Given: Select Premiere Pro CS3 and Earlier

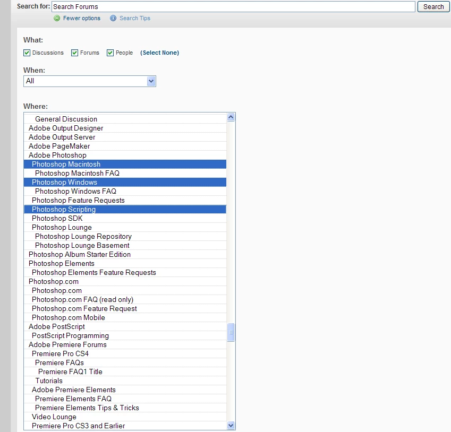Looking at the screenshot, I should pos(125,426).
